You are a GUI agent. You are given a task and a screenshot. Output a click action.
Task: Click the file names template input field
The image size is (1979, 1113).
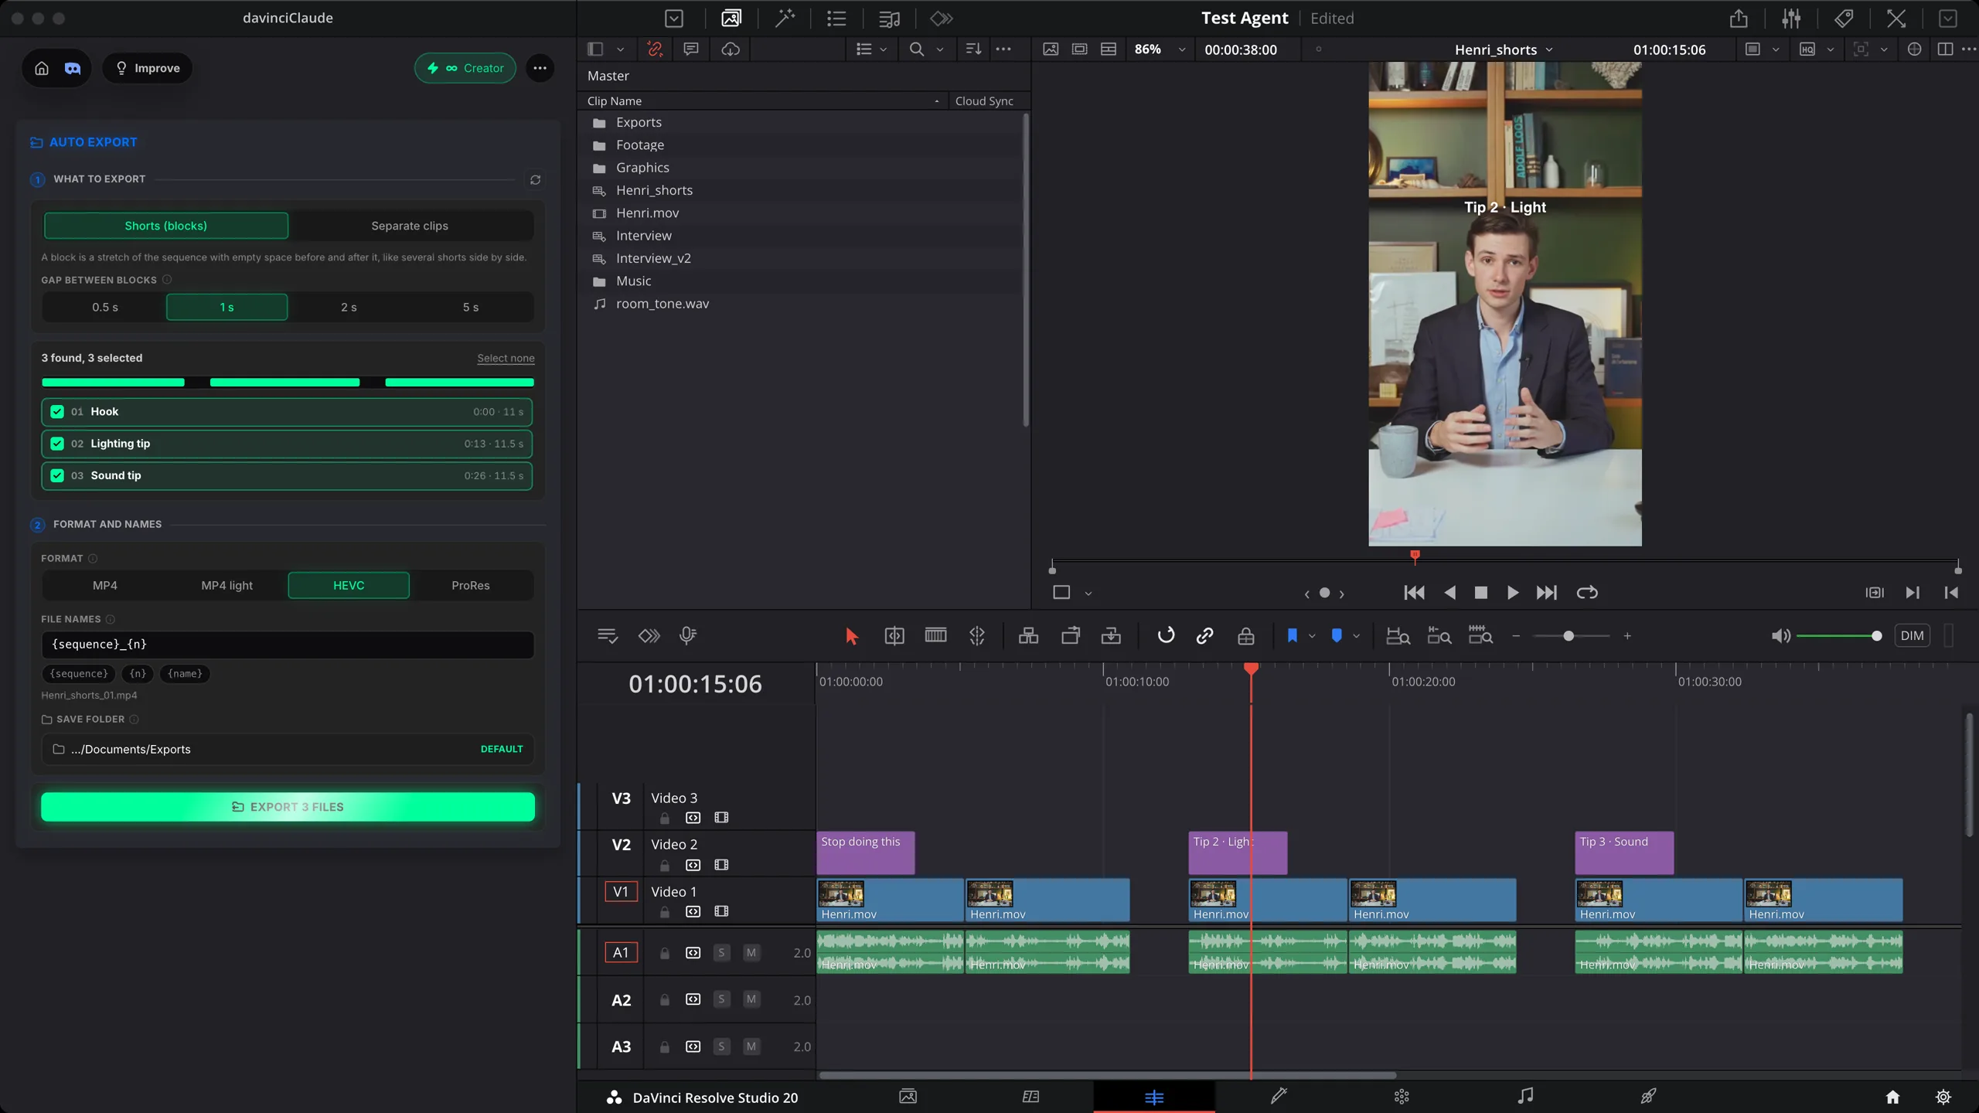288,645
